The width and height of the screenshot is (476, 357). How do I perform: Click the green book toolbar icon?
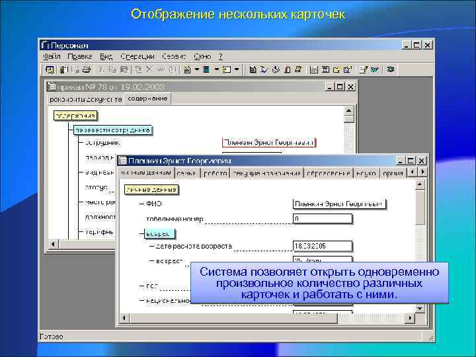(x=206, y=69)
